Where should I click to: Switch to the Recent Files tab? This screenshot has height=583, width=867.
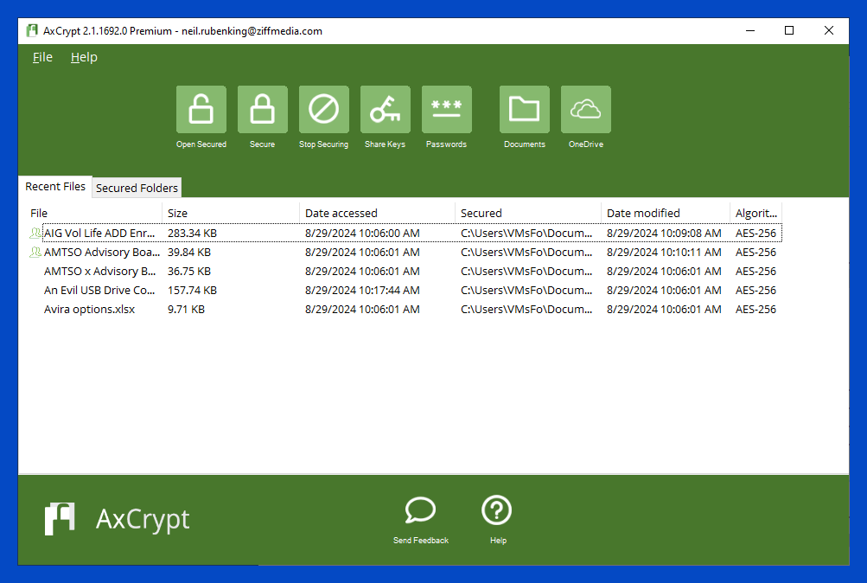point(55,187)
